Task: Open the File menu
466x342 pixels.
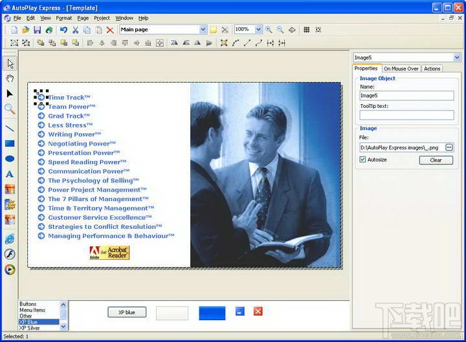Action: [x=17, y=18]
